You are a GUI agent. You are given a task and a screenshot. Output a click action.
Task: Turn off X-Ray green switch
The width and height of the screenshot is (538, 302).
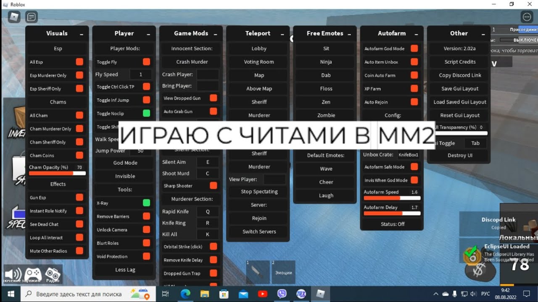(146, 203)
